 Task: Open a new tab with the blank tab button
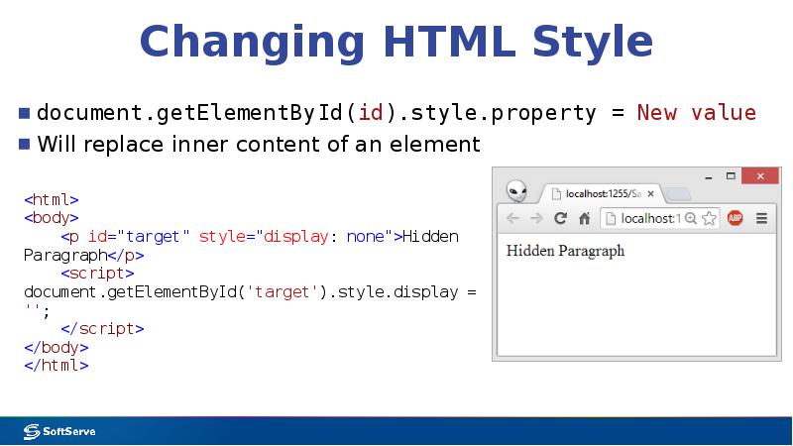(678, 194)
